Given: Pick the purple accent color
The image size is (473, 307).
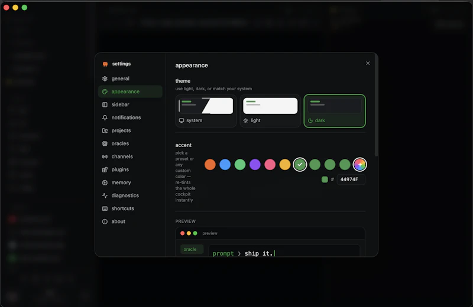Looking at the screenshot, I should [x=255, y=165].
